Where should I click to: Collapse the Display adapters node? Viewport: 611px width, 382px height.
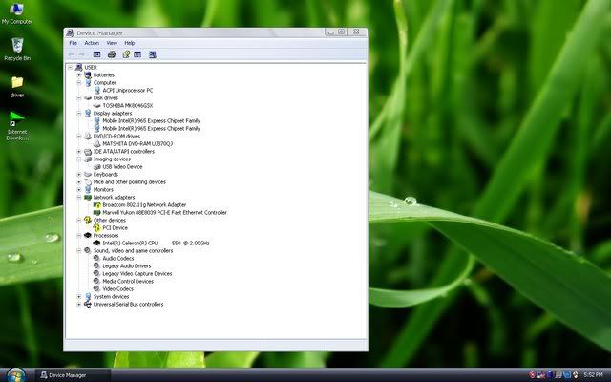pyautogui.click(x=78, y=113)
